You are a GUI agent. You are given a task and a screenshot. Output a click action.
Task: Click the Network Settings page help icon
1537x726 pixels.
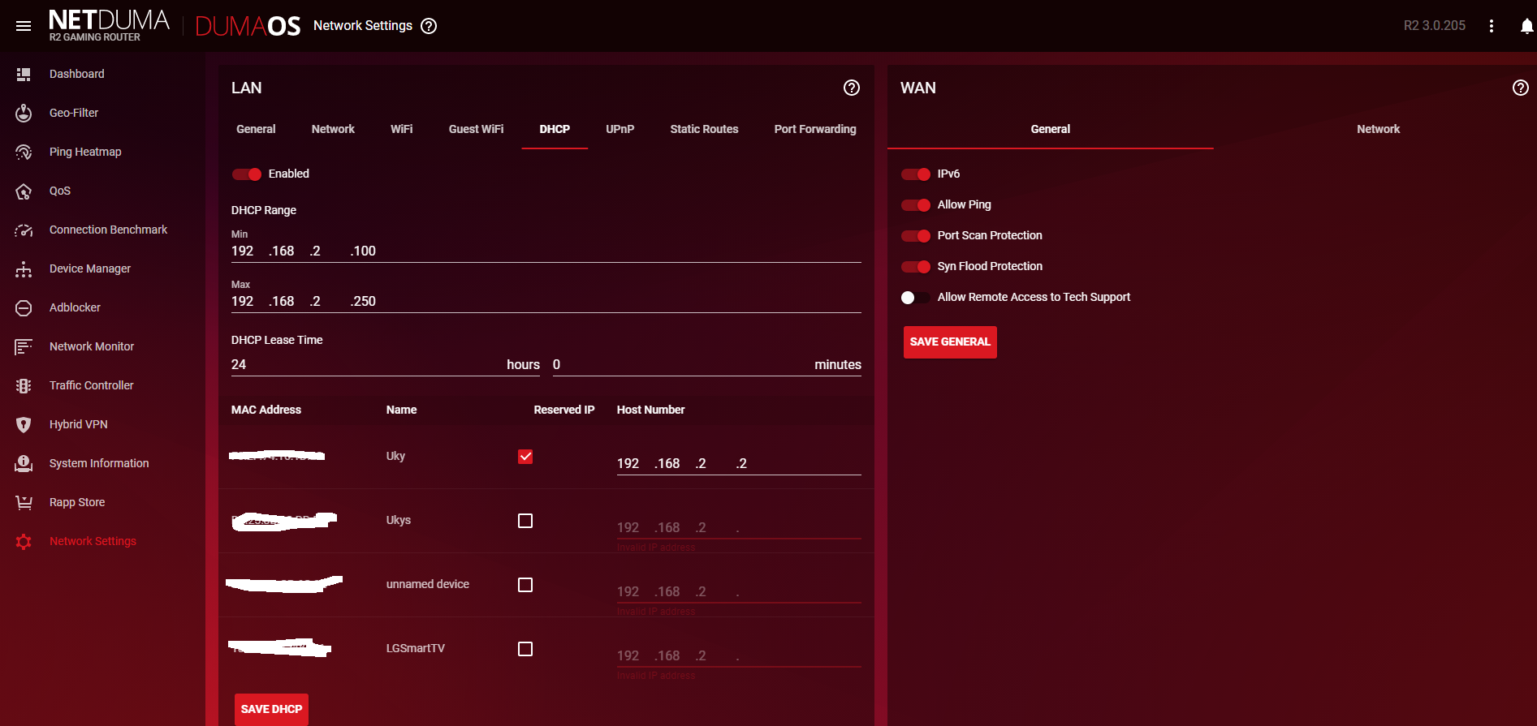429,26
